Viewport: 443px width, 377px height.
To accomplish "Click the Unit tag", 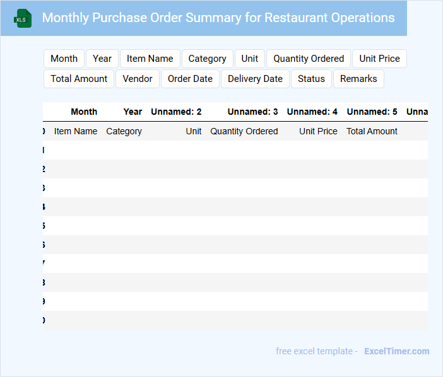I will click(250, 59).
